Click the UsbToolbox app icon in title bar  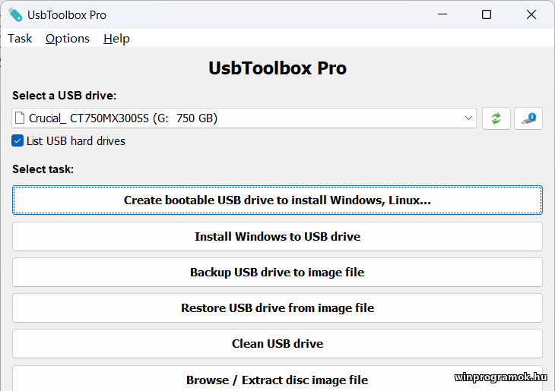15,15
